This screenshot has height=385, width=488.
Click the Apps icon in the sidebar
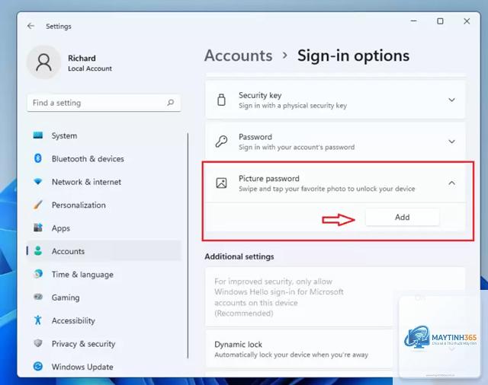(38, 228)
